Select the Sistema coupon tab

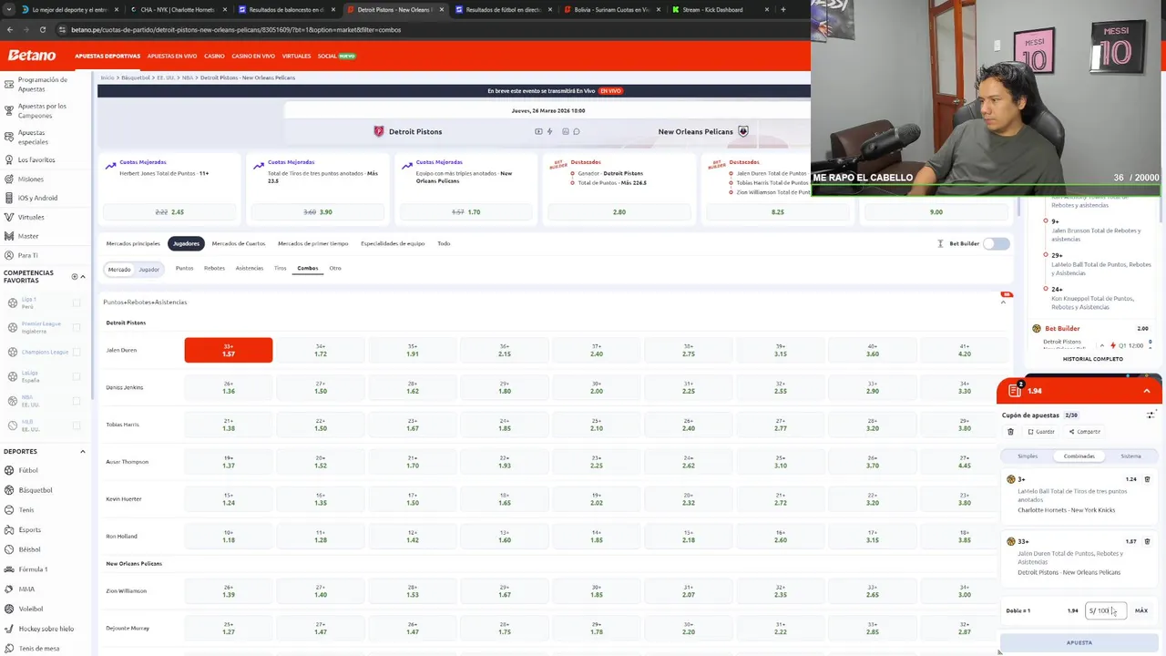tap(1130, 456)
